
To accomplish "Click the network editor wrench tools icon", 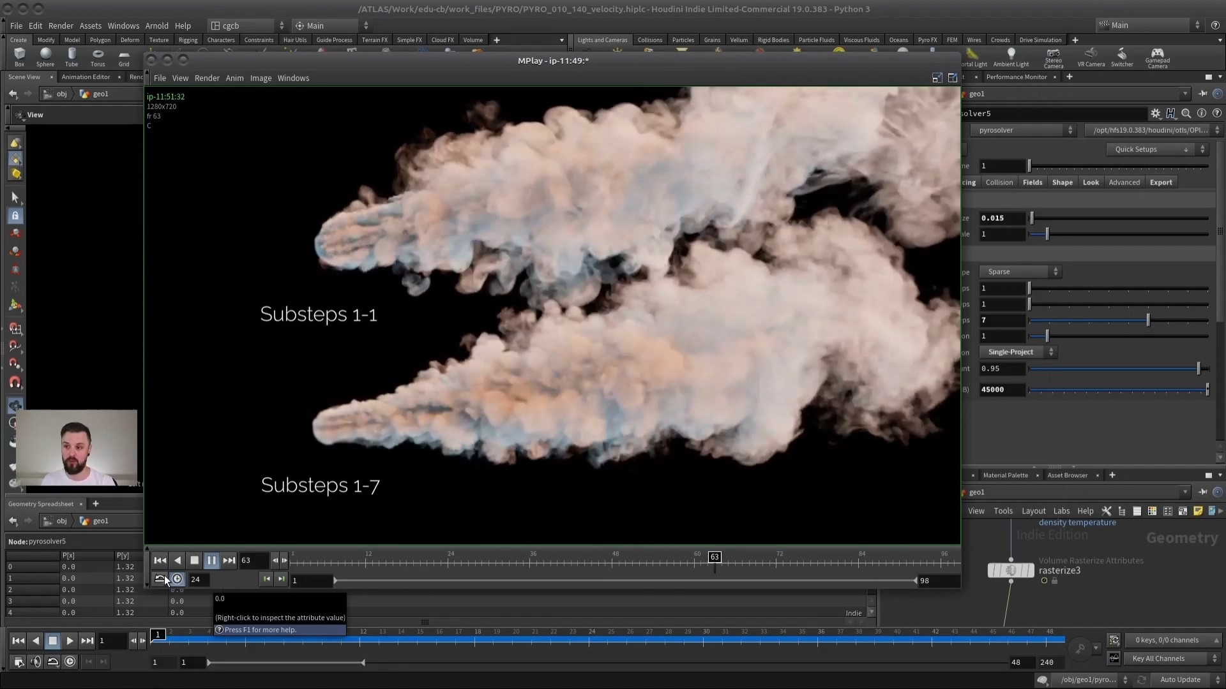I will coord(1107,511).
